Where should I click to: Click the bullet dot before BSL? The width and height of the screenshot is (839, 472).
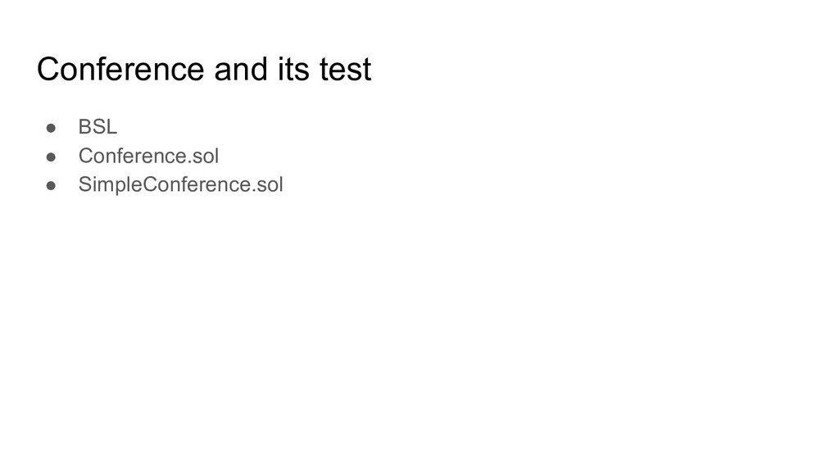[x=51, y=128]
